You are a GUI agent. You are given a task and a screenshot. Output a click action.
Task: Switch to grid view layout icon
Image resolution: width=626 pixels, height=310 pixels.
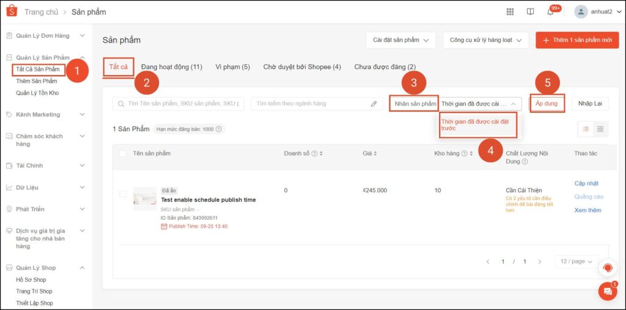coord(600,129)
